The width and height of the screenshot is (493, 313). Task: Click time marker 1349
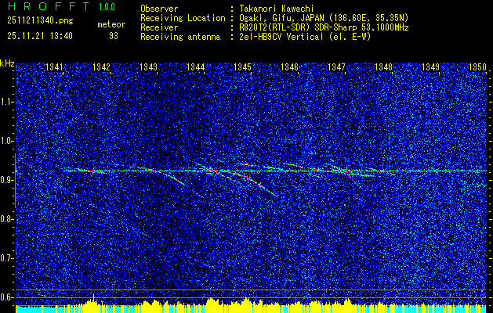[x=431, y=67]
